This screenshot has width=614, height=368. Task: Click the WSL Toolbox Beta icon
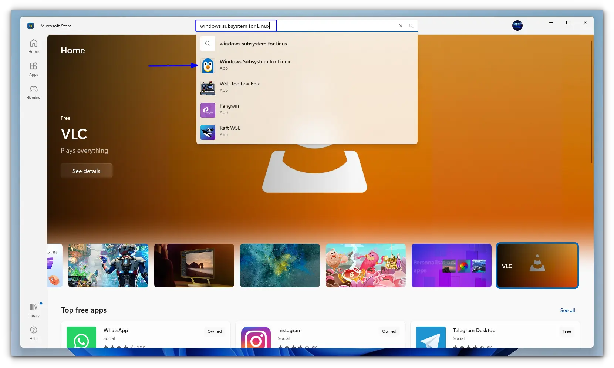pos(208,88)
